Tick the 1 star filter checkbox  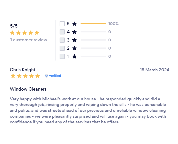[x=62, y=56]
